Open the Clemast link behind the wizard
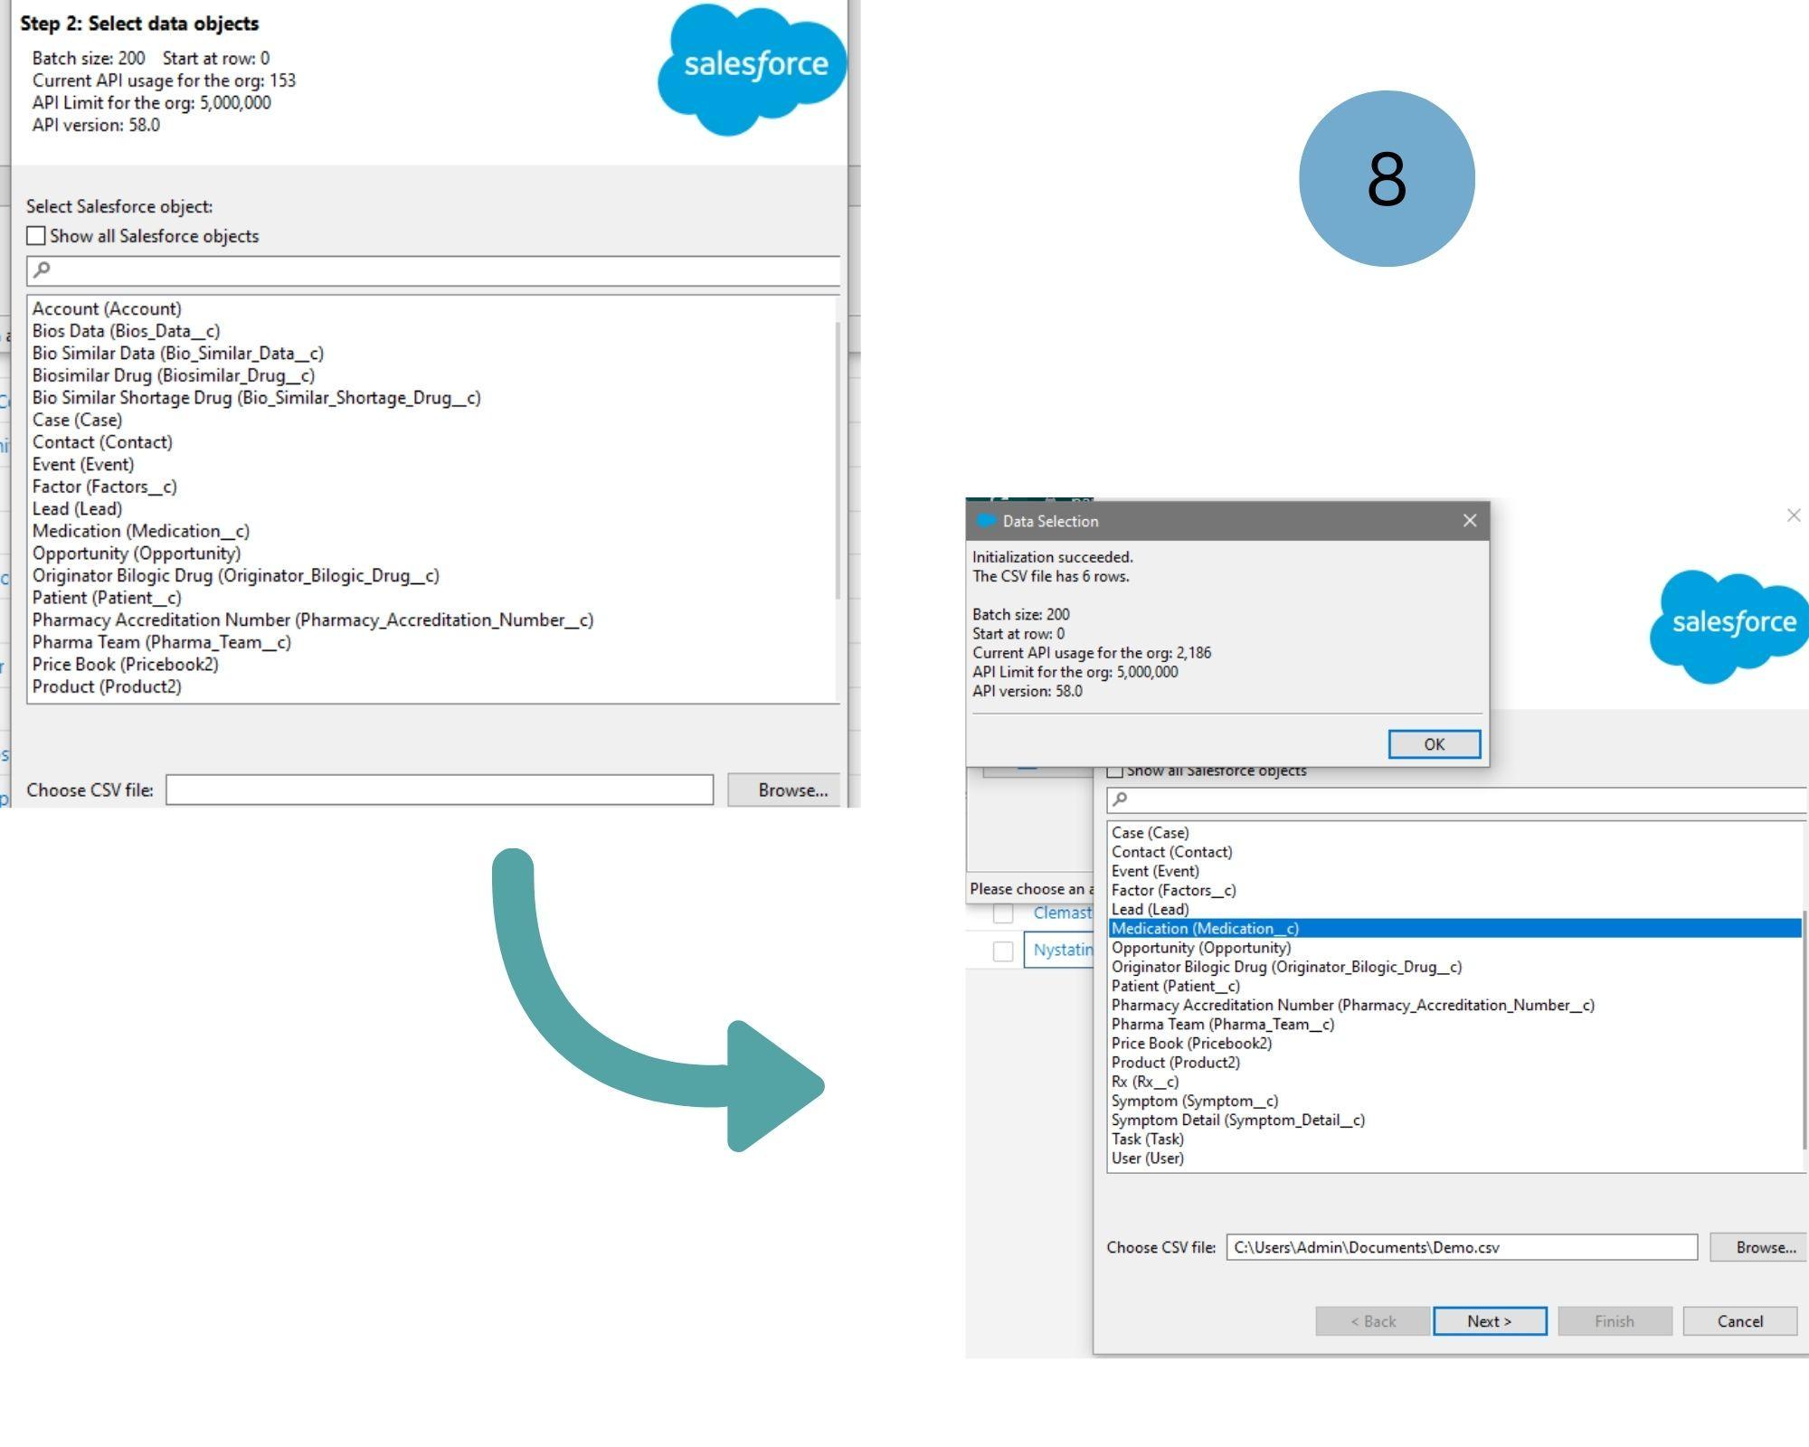Image resolution: width=1809 pixels, height=1447 pixels. pyautogui.click(x=1063, y=913)
